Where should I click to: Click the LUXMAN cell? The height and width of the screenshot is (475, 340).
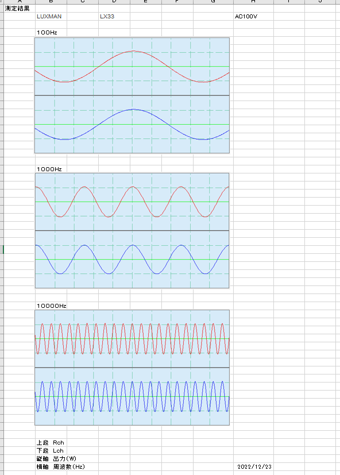(51, 16)
